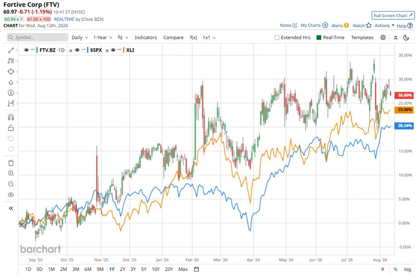This screenshot has height=276, width=416.
Task: Click My Charts plus link
Action: point(314,26)
